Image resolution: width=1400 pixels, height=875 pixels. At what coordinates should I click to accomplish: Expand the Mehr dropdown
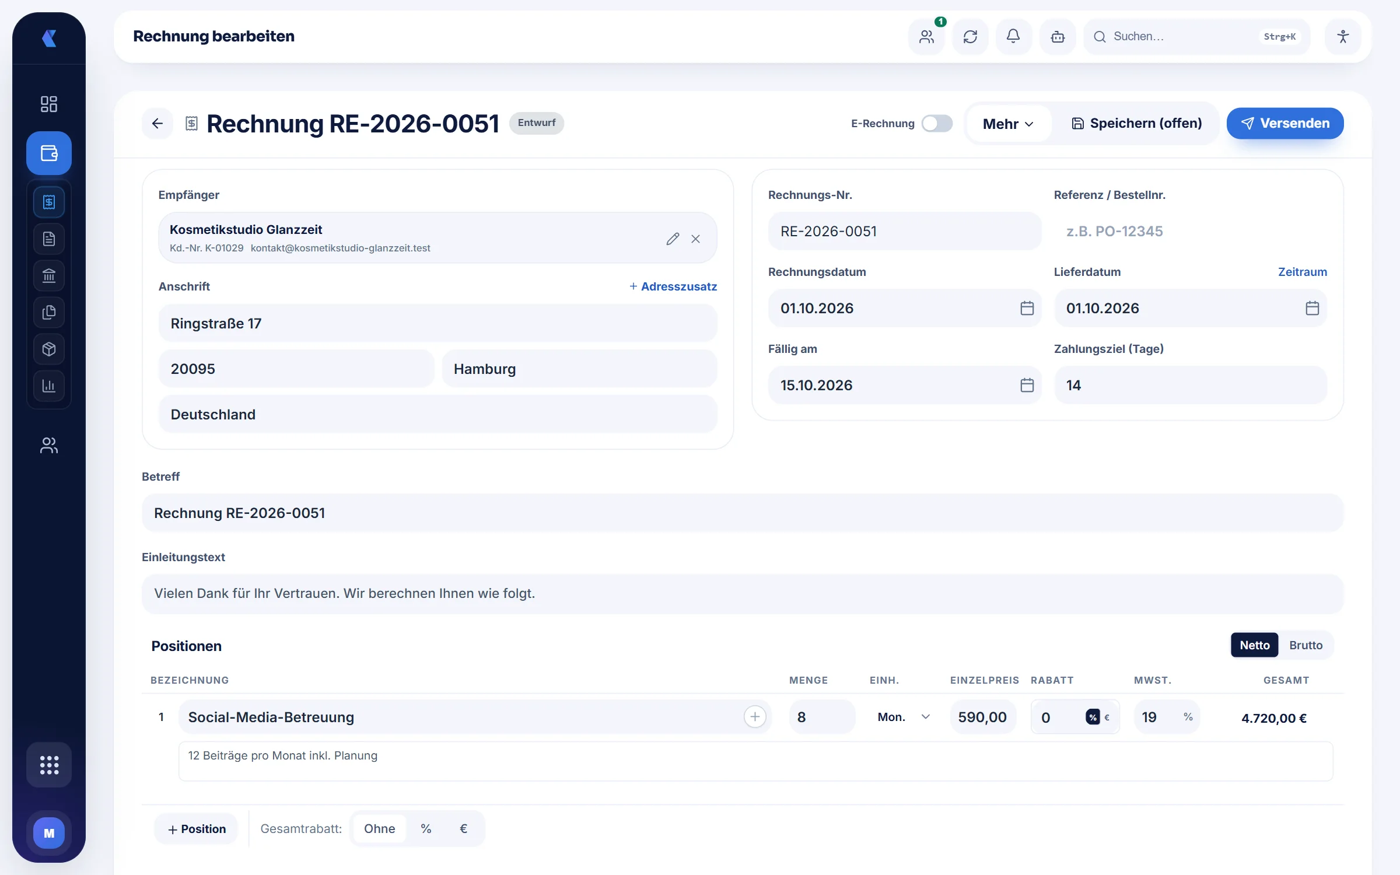click(x=1008, y=124)
